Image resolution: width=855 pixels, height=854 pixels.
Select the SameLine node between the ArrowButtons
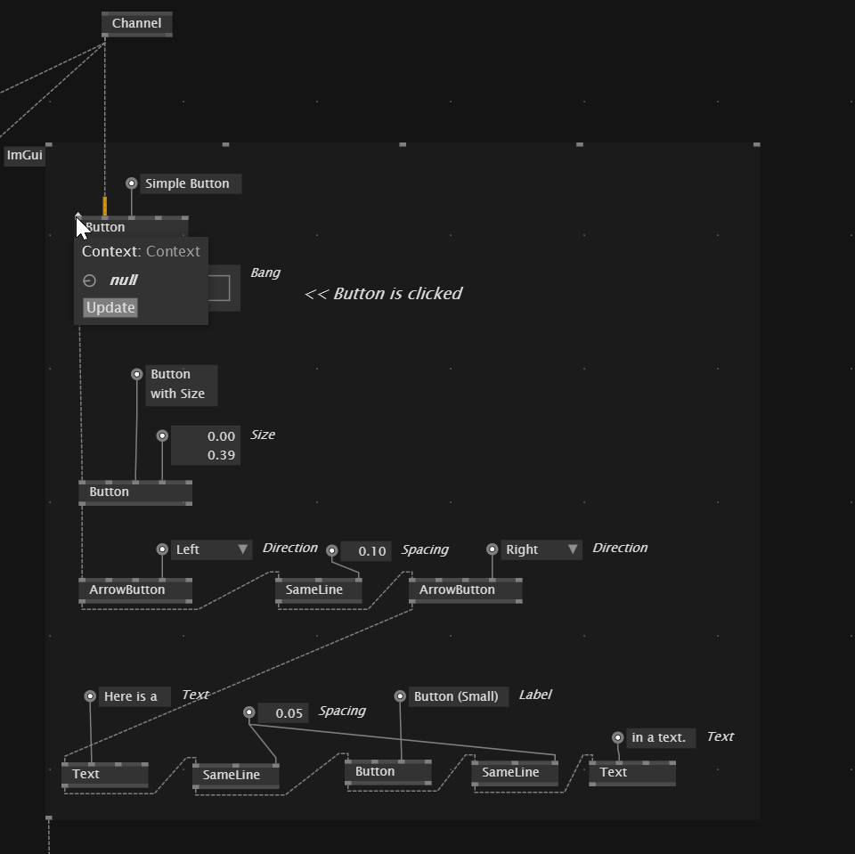319,590
